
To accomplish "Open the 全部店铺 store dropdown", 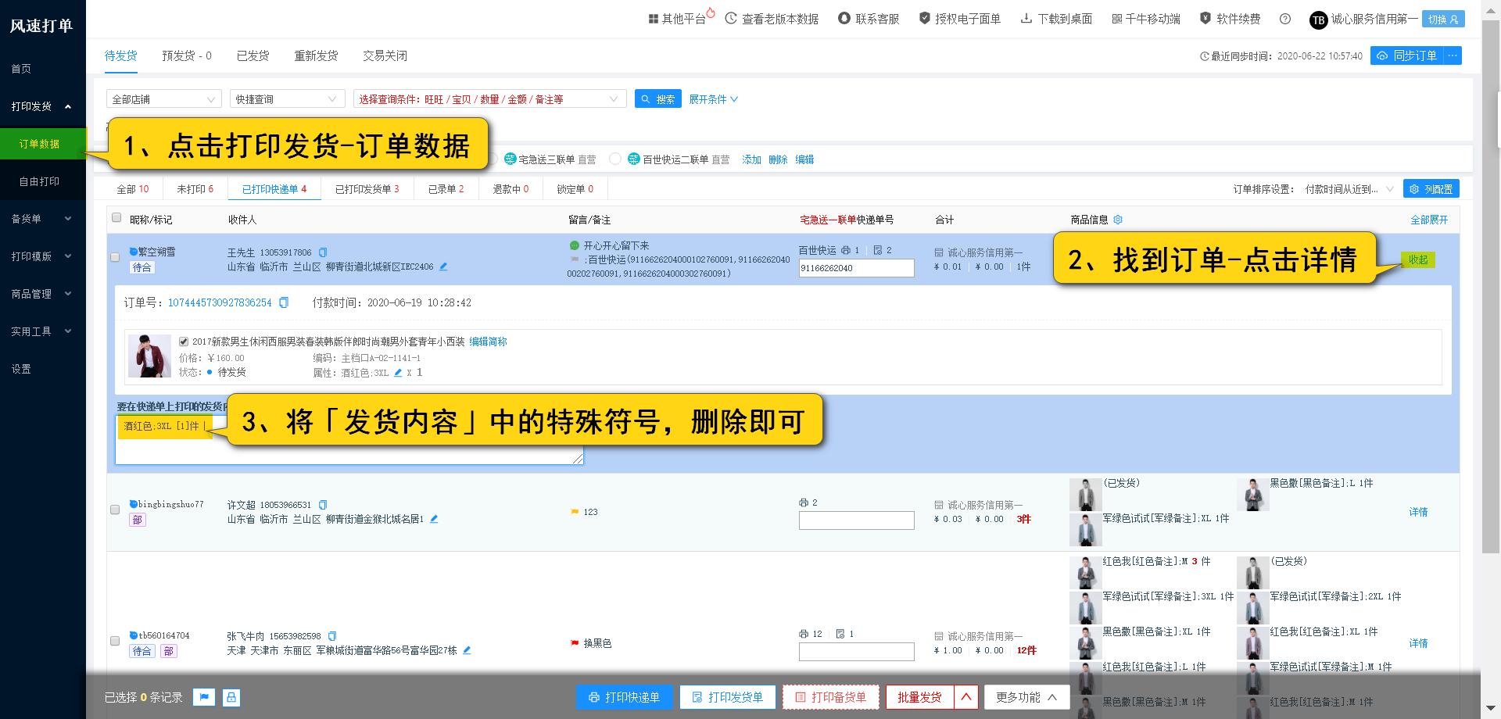I will click(x=163, y=98).
